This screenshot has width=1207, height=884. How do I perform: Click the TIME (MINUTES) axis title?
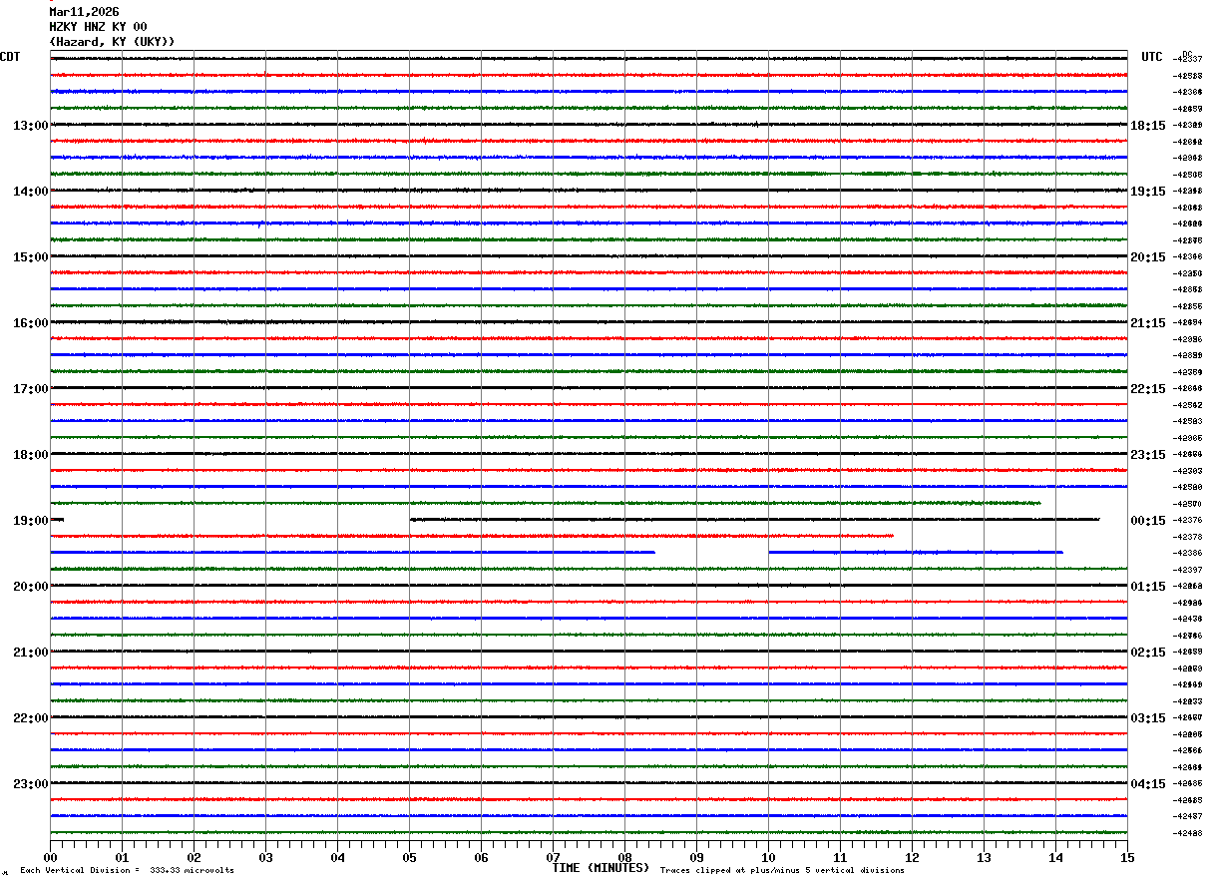click(601, 868)
